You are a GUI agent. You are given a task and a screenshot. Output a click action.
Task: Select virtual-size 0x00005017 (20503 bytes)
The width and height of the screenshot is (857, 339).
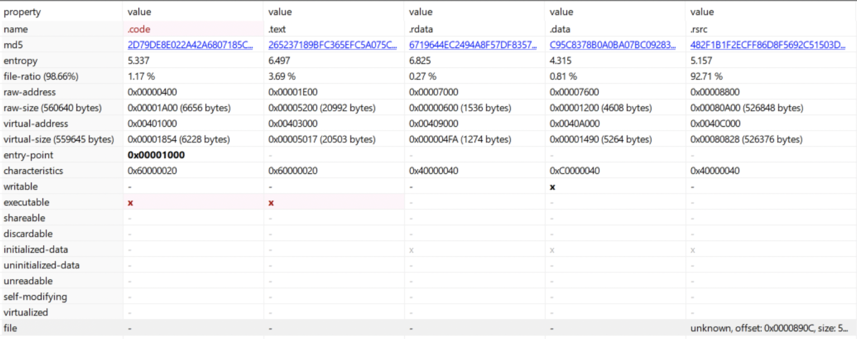(322, 139)
